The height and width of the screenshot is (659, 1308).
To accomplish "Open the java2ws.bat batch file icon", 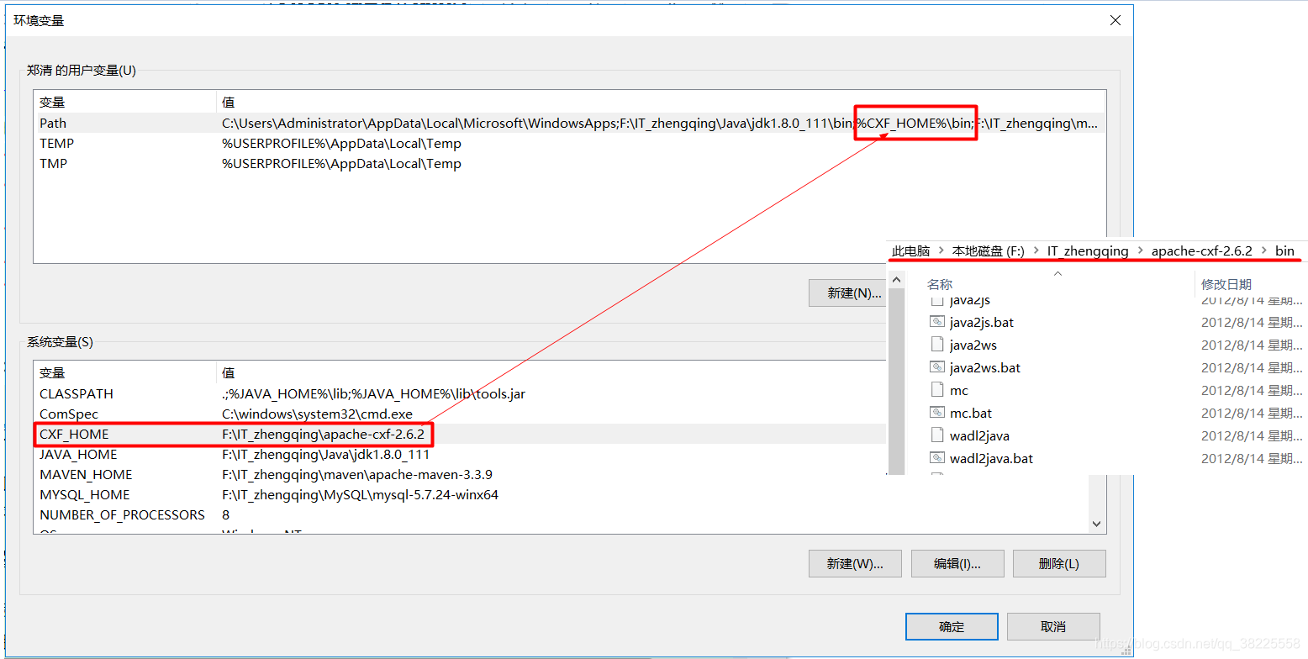I will pos(983,367).
